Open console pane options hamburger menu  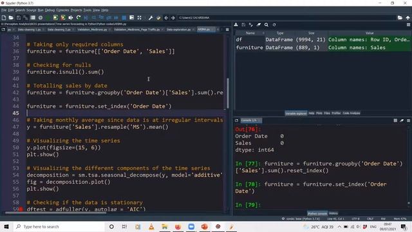(408, 121)
